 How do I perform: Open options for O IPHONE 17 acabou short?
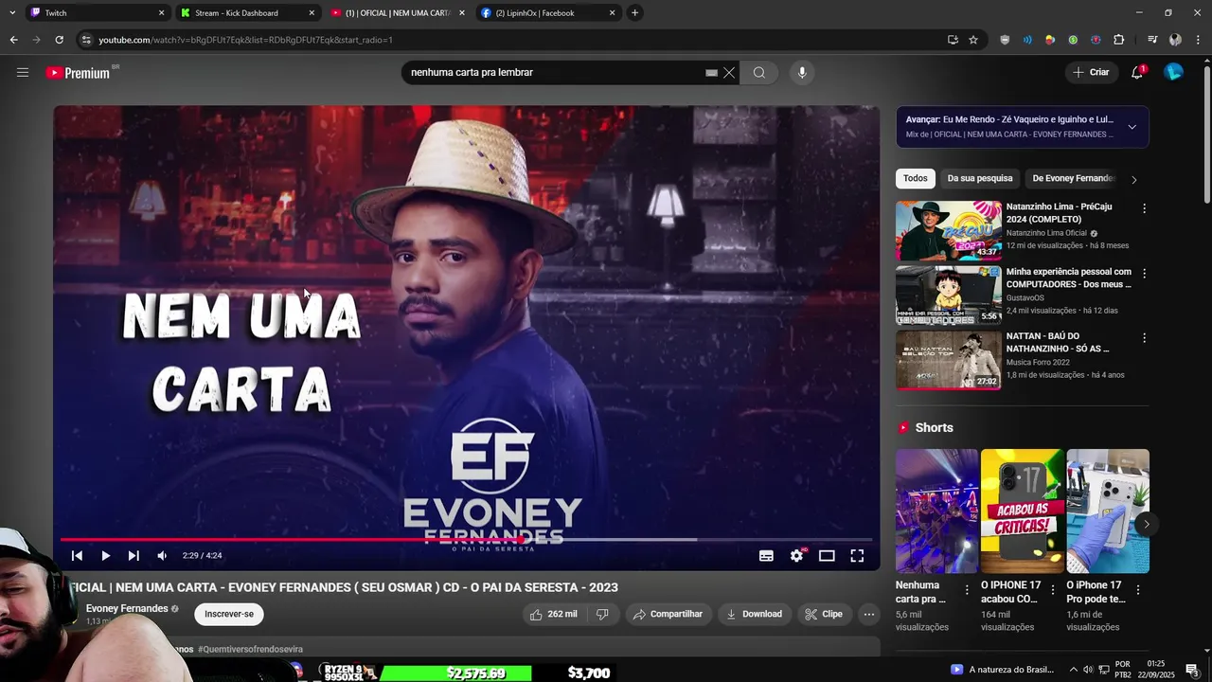[1052, 589]
